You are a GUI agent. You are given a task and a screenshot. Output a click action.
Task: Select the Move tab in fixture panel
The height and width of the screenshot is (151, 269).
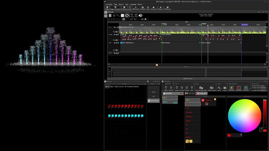tap(107, 87)
